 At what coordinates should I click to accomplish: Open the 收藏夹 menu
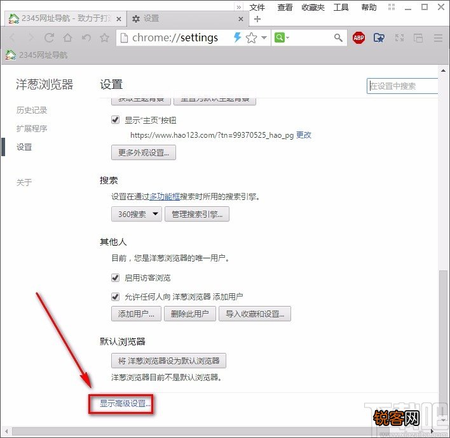pos(313,7)
